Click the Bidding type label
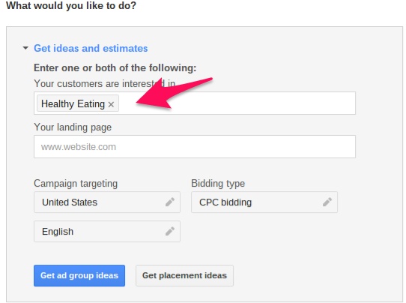Viewport: 406px width, 303px height. coord(218,184)
